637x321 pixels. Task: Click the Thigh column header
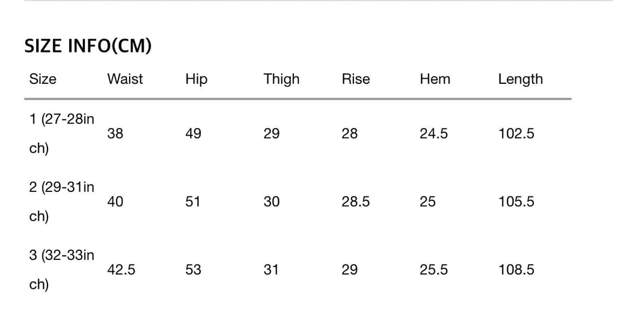tap(281, 79)
